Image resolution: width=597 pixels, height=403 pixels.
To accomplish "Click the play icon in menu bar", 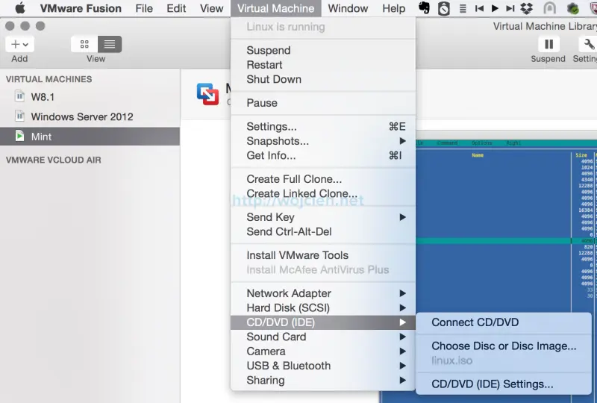I will pyautogui.click(x=495, y=8).
